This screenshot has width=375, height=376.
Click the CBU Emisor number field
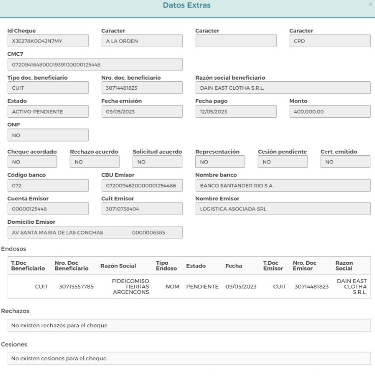[142, 185]
